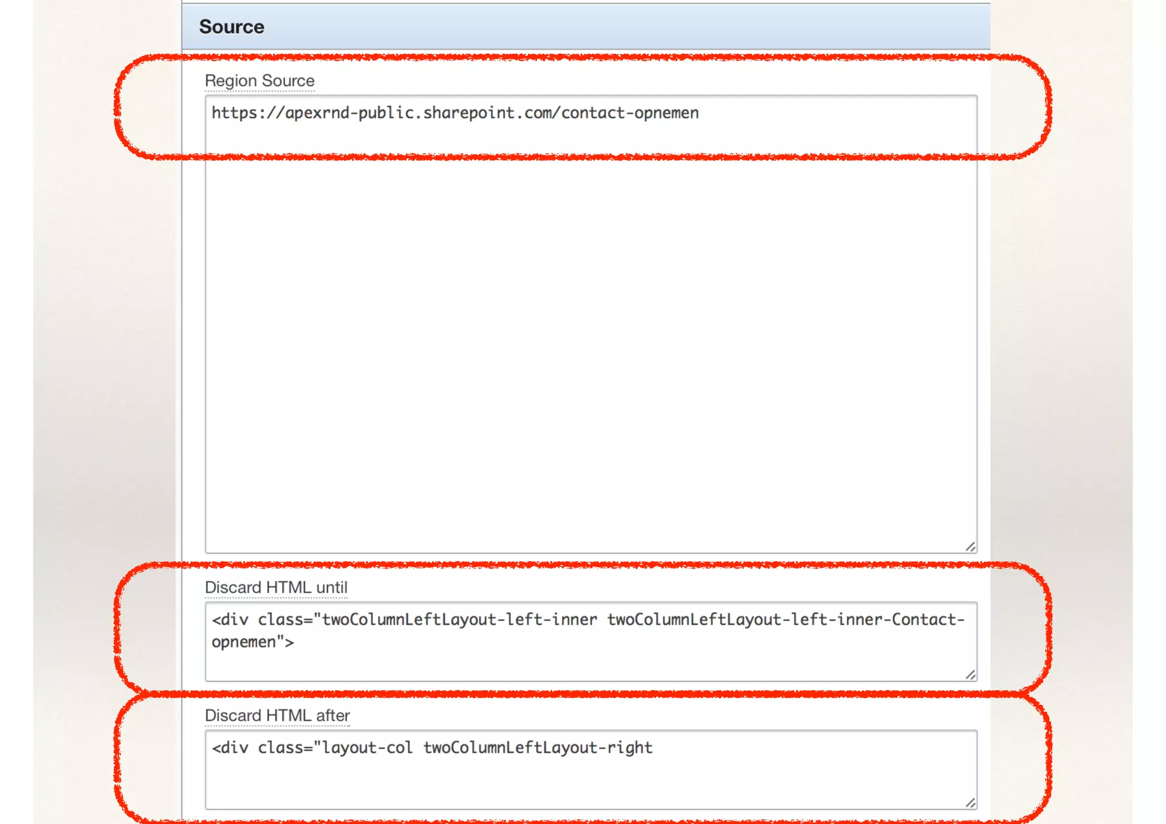Open help for Discard HTML until label
This screenshot has height=824, width=1166.
tap(276, 587)
